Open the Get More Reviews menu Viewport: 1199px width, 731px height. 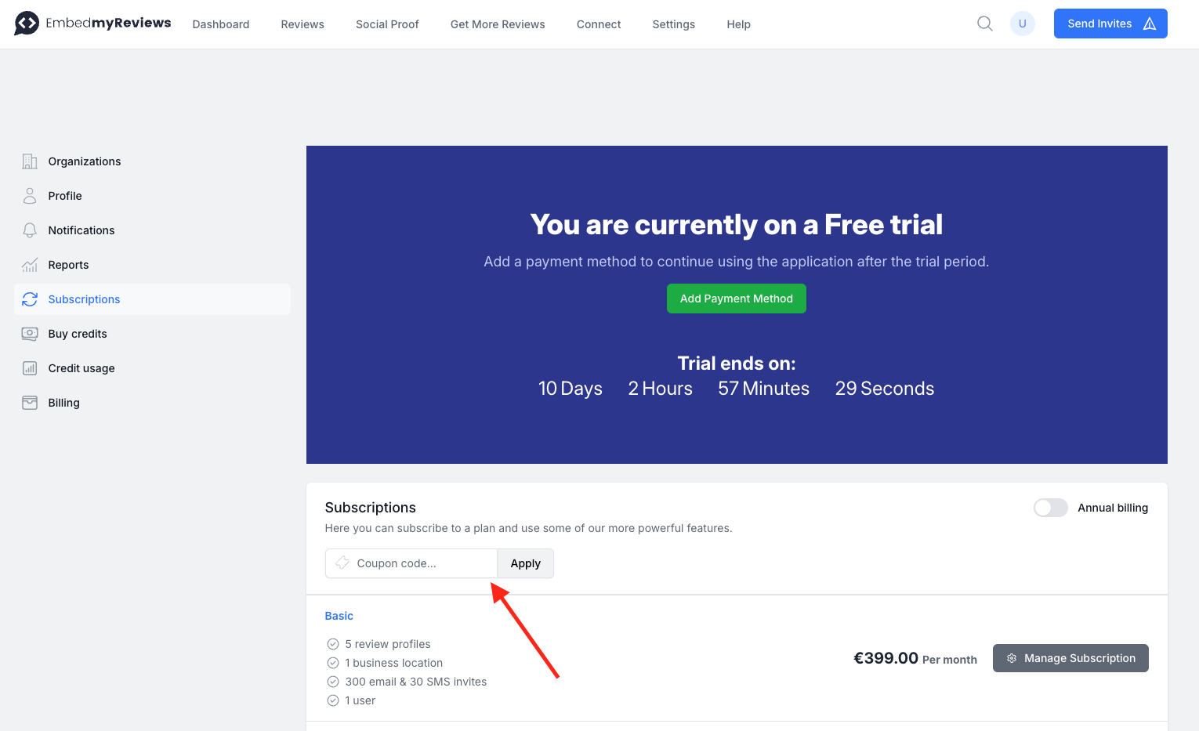(x=498, y=24)
